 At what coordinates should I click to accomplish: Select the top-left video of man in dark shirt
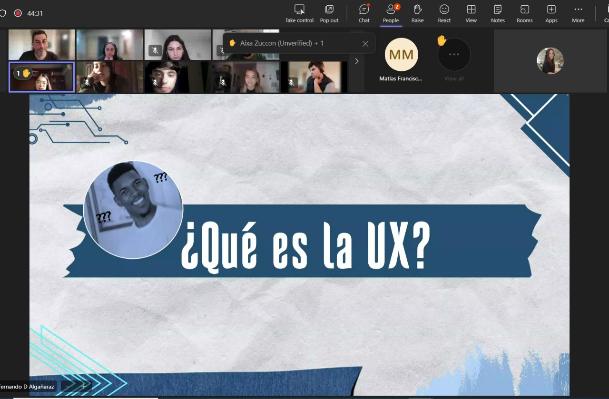tap(41, 45)
